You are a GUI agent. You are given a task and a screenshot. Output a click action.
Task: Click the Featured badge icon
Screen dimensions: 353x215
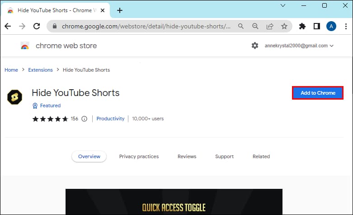tap(35, 105)
